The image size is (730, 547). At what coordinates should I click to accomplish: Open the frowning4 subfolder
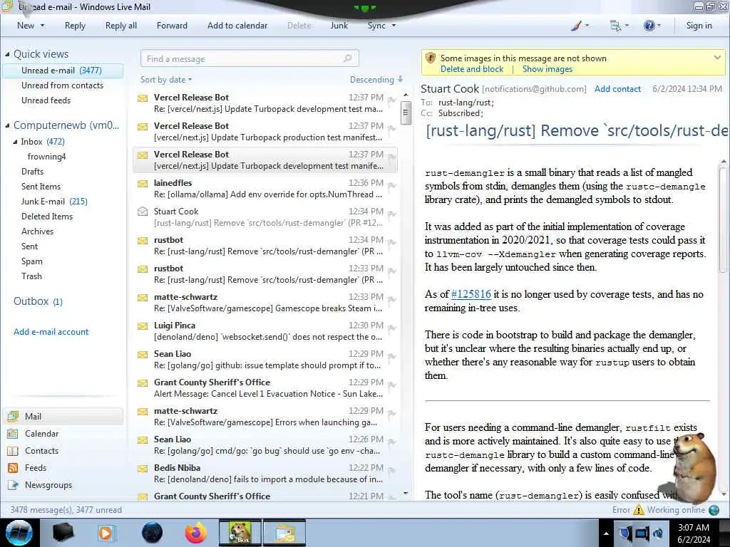[x=46, y=156]
